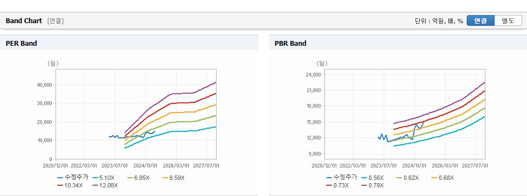Click the 30,000 y-axis label in PER chart
This screenshot has height=196, width=527.
44,103
